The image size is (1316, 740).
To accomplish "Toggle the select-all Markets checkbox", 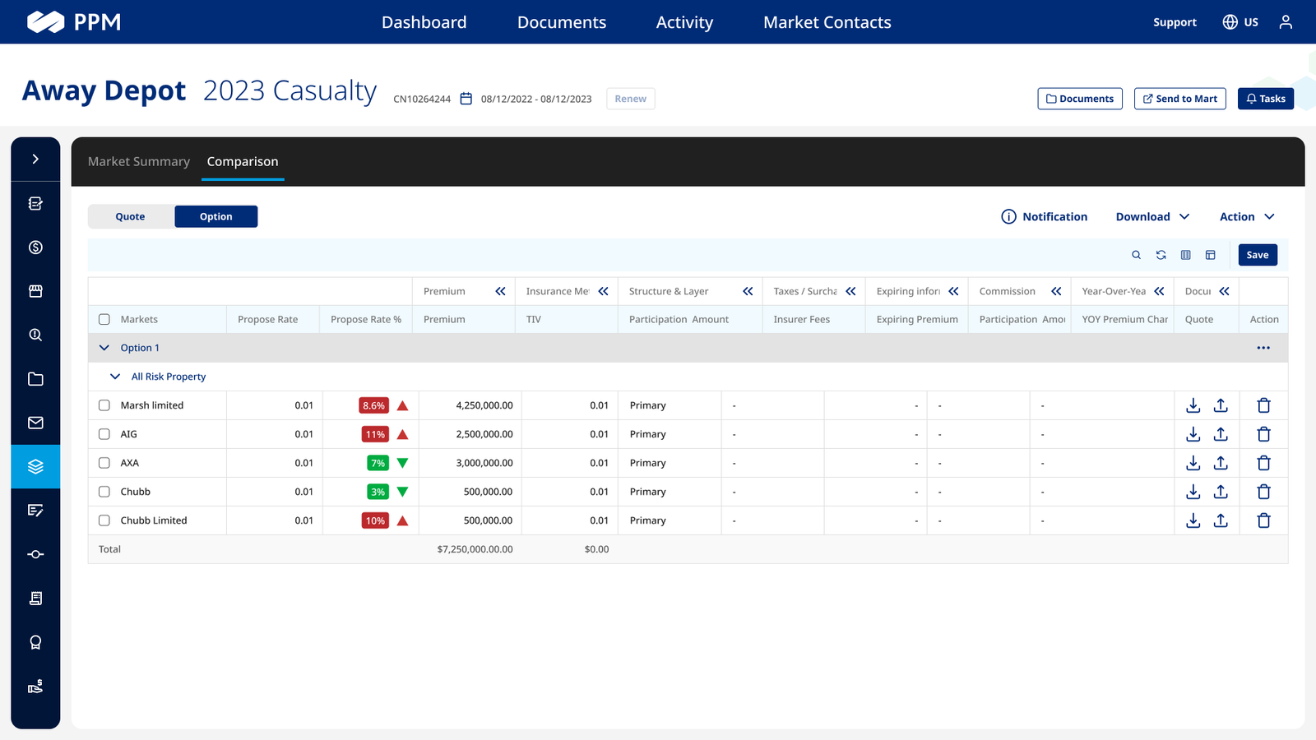I will [104, 319].
